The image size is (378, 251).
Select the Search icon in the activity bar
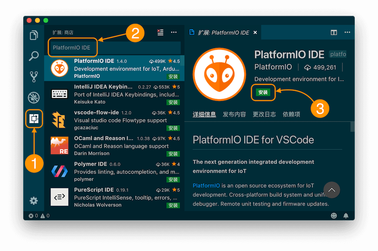click(x=33, y=56)
